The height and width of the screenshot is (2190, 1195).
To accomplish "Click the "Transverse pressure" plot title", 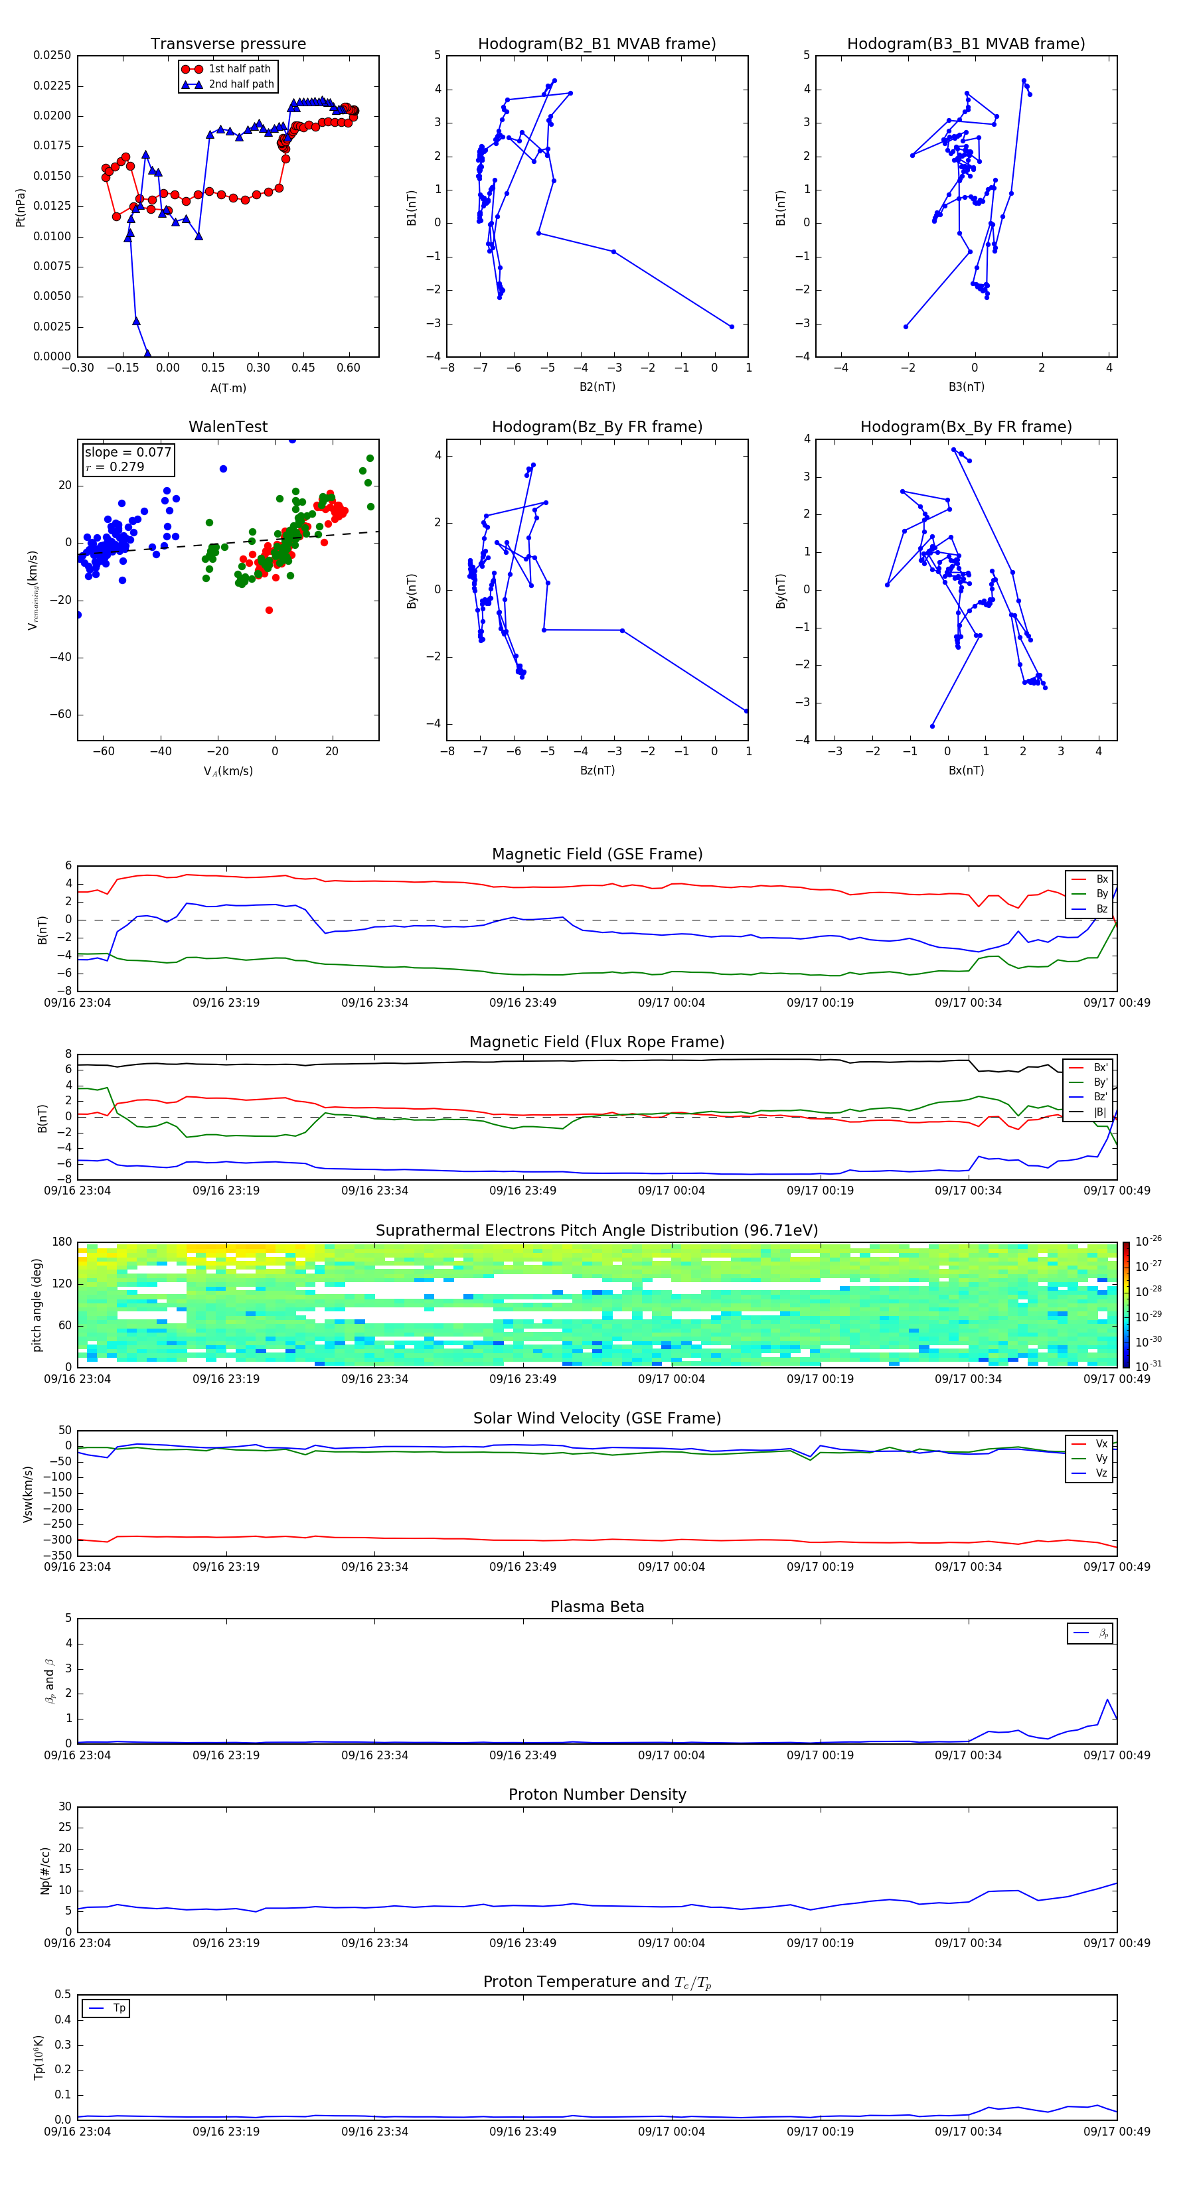I will coord(228,44).
